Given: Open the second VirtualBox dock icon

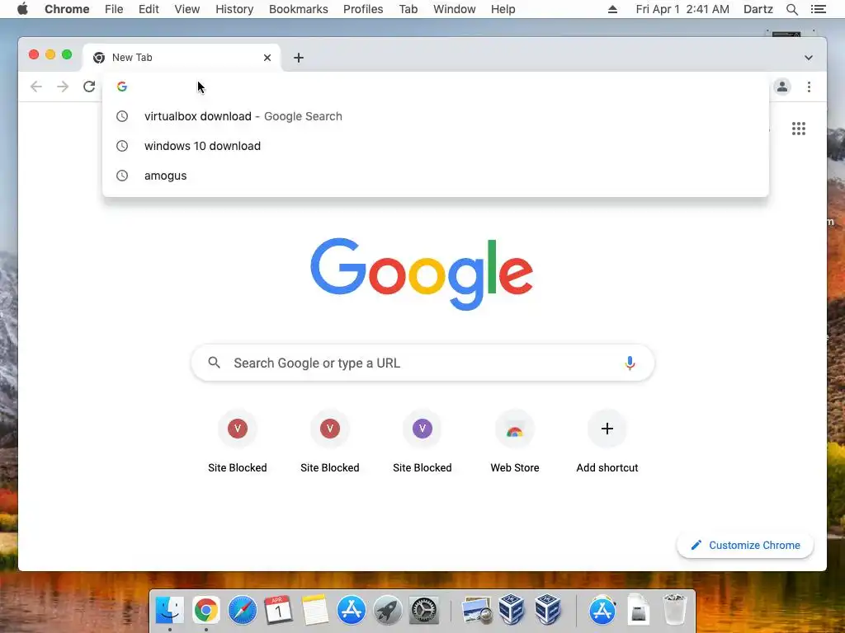Looking at the screenshot, I should (x=548, y=609).
